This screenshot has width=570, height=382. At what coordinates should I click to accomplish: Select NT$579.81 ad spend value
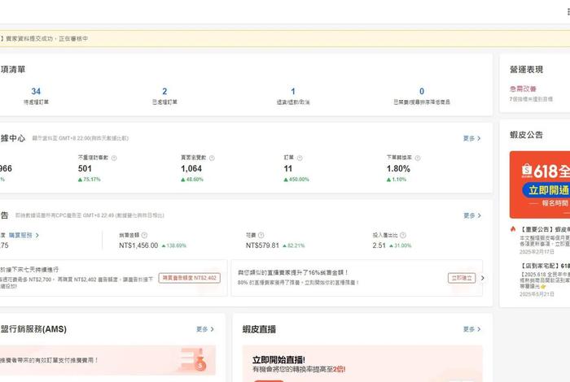click(262, 245)
